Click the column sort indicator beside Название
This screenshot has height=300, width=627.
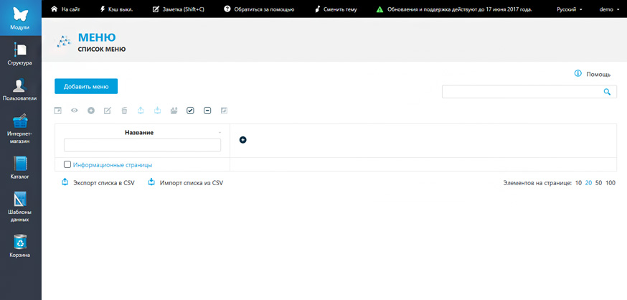(220, 132)
